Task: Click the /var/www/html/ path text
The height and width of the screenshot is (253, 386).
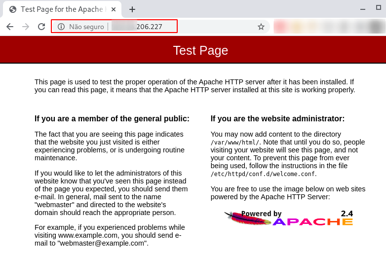Action: click(x=235, y=143)
